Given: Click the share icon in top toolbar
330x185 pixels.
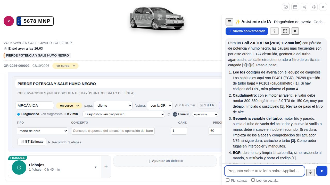Looking at the screenshot, I should click(x=304, y=7).
